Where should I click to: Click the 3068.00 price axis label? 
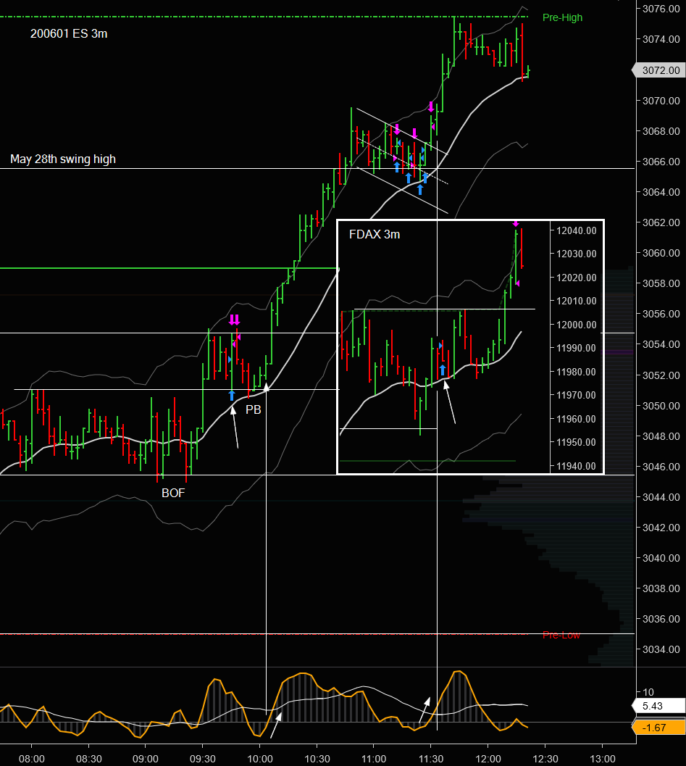pos(661,131)
